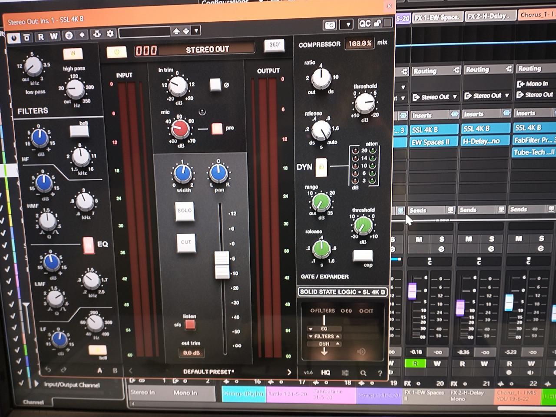The width and height of the screenshot is (556, 417).
Task: Enable HQ mode in the SSL plugin
Action: [325, 373]
